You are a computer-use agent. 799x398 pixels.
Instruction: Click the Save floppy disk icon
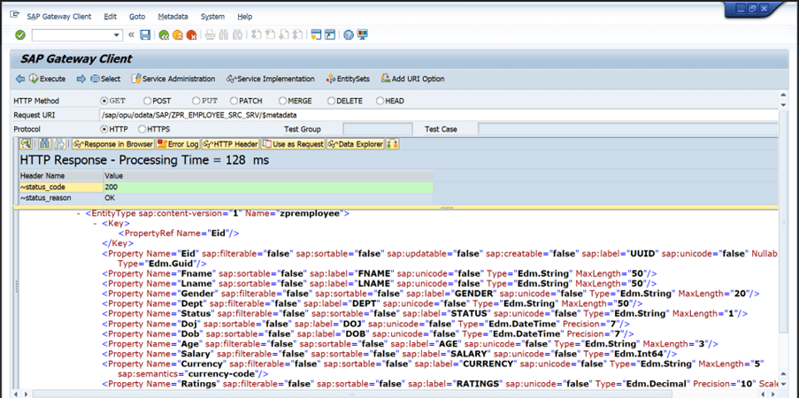145,35
